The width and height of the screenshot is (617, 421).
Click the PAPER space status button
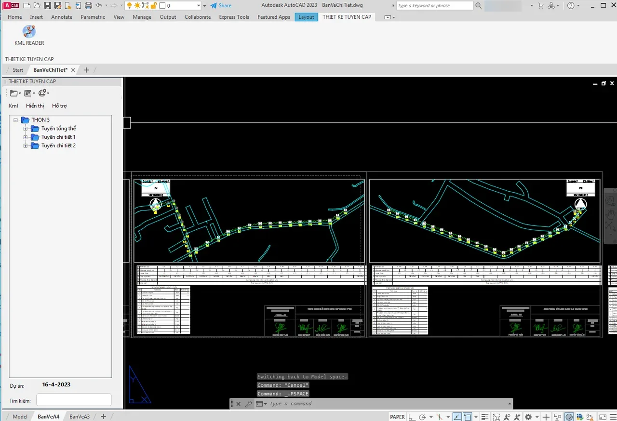pyautogui.click(x=398, y=417)
